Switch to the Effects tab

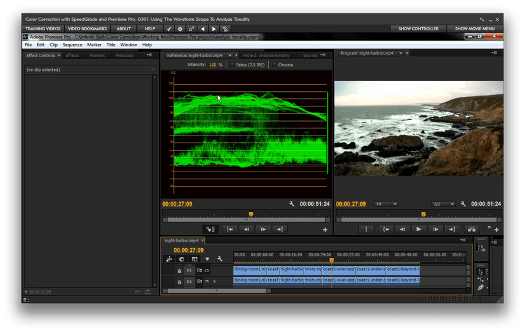(72, 56)
